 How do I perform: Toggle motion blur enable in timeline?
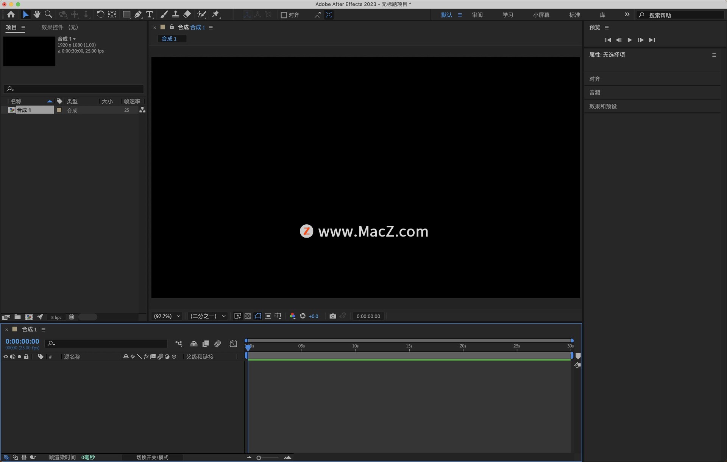tap(218, 344)
